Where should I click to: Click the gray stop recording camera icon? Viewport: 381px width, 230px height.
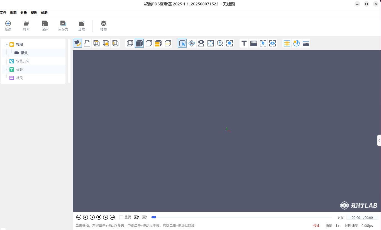point(145,217)
